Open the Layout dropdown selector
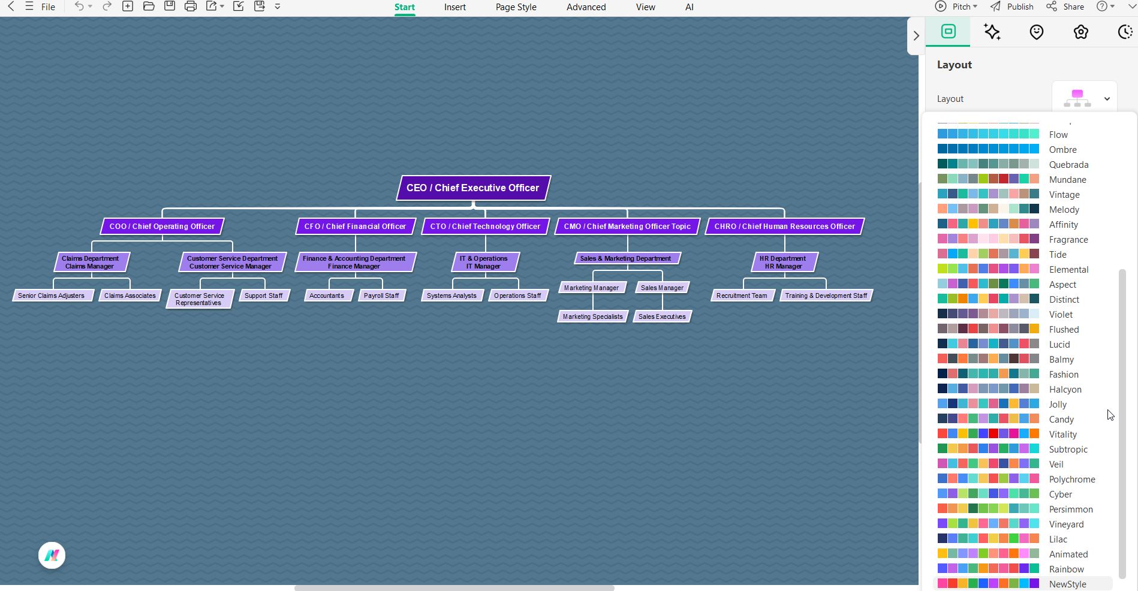 [x=1084, y=98]
